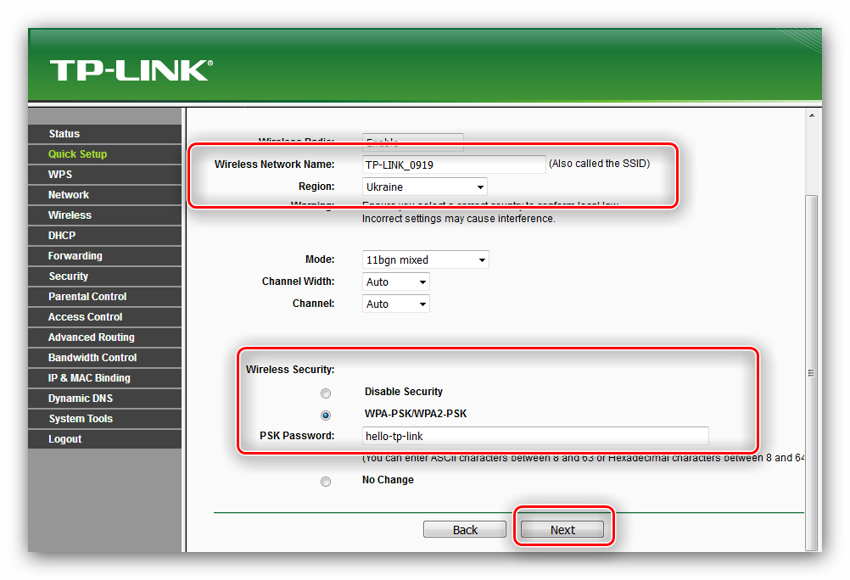Open the Forwarding section
850x580 pixels.
104,256
